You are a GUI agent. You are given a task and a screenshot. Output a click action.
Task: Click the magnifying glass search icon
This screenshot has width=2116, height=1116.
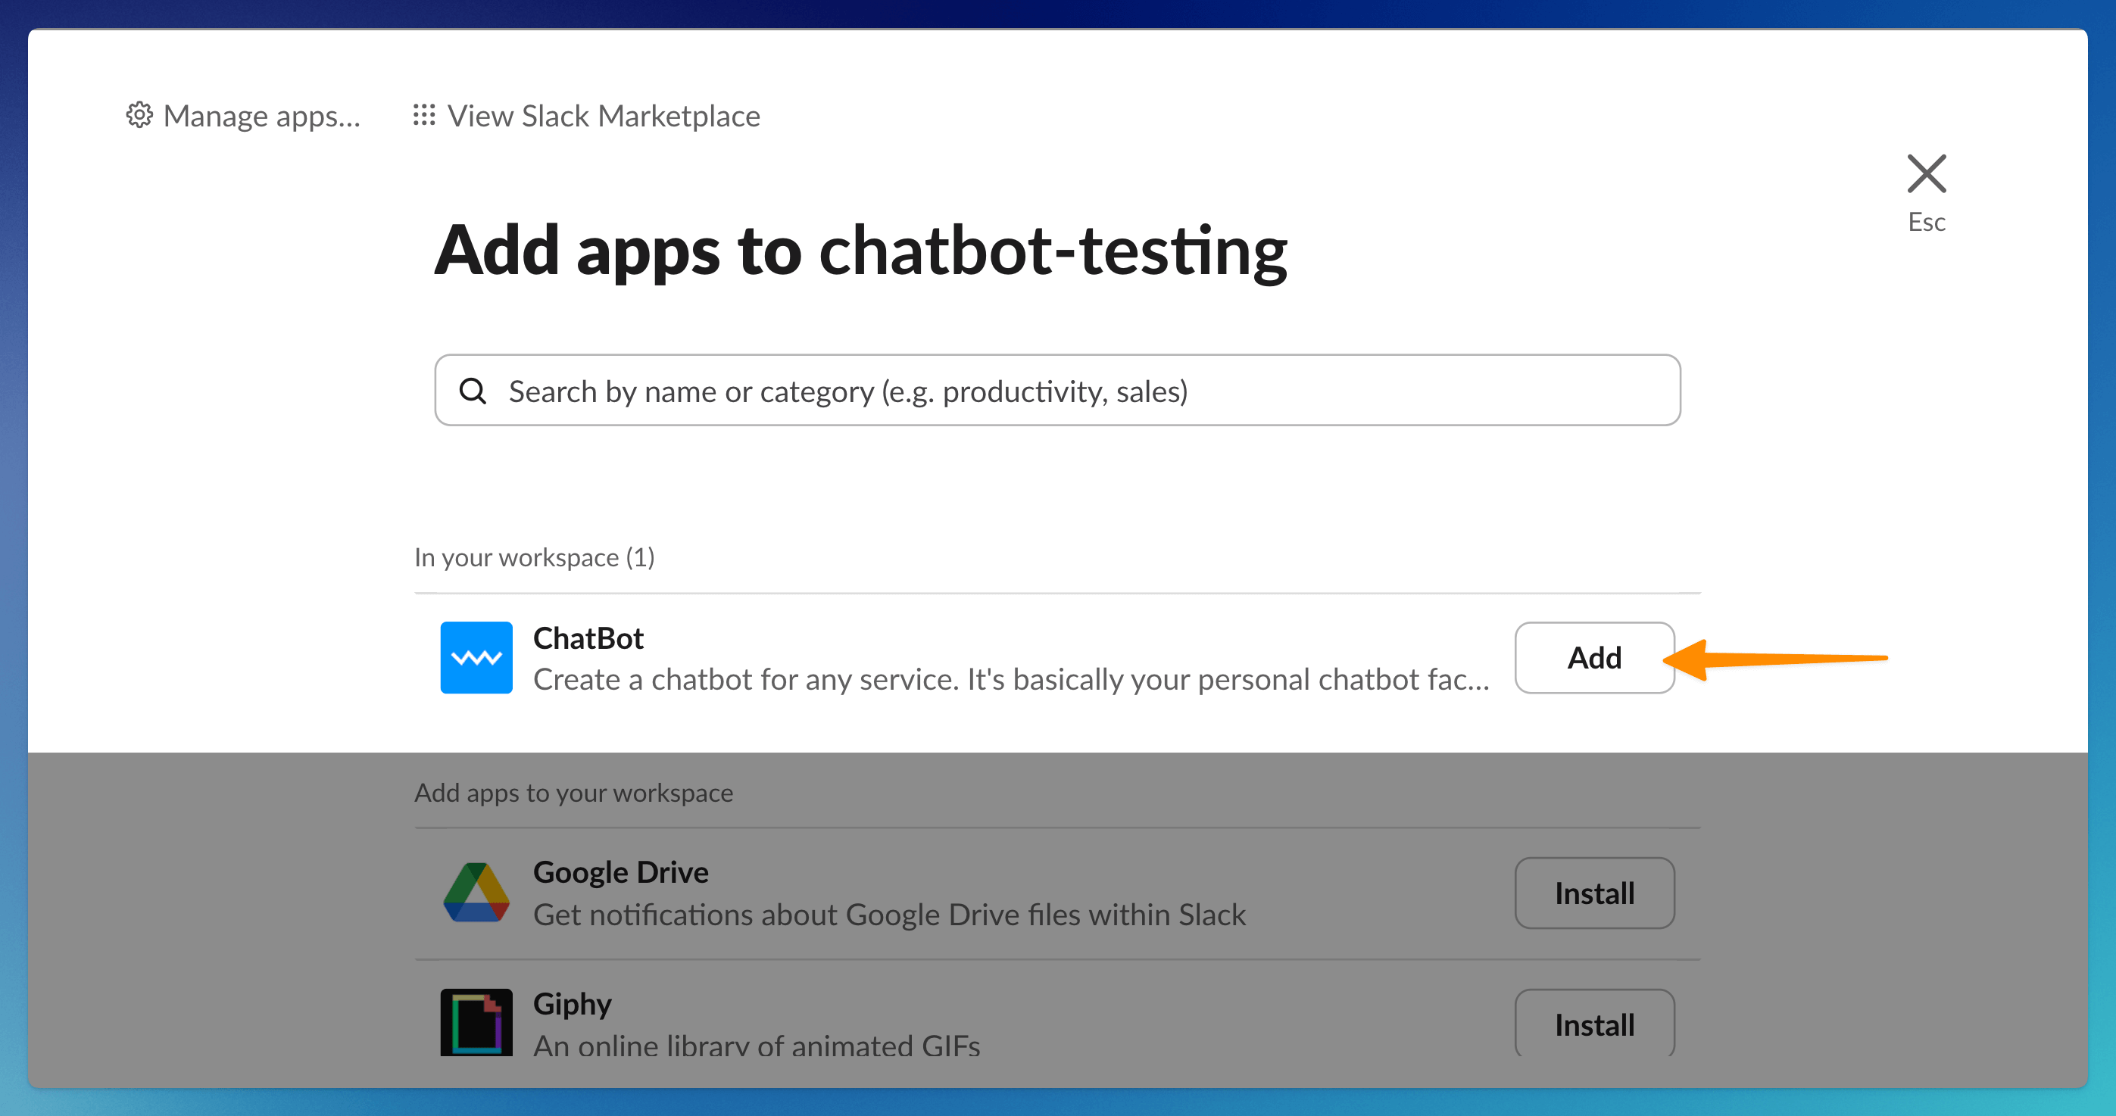click(473, 391)
